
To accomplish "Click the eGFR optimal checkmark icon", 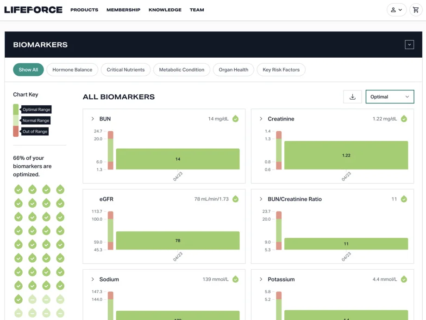I will pos(235,199).
